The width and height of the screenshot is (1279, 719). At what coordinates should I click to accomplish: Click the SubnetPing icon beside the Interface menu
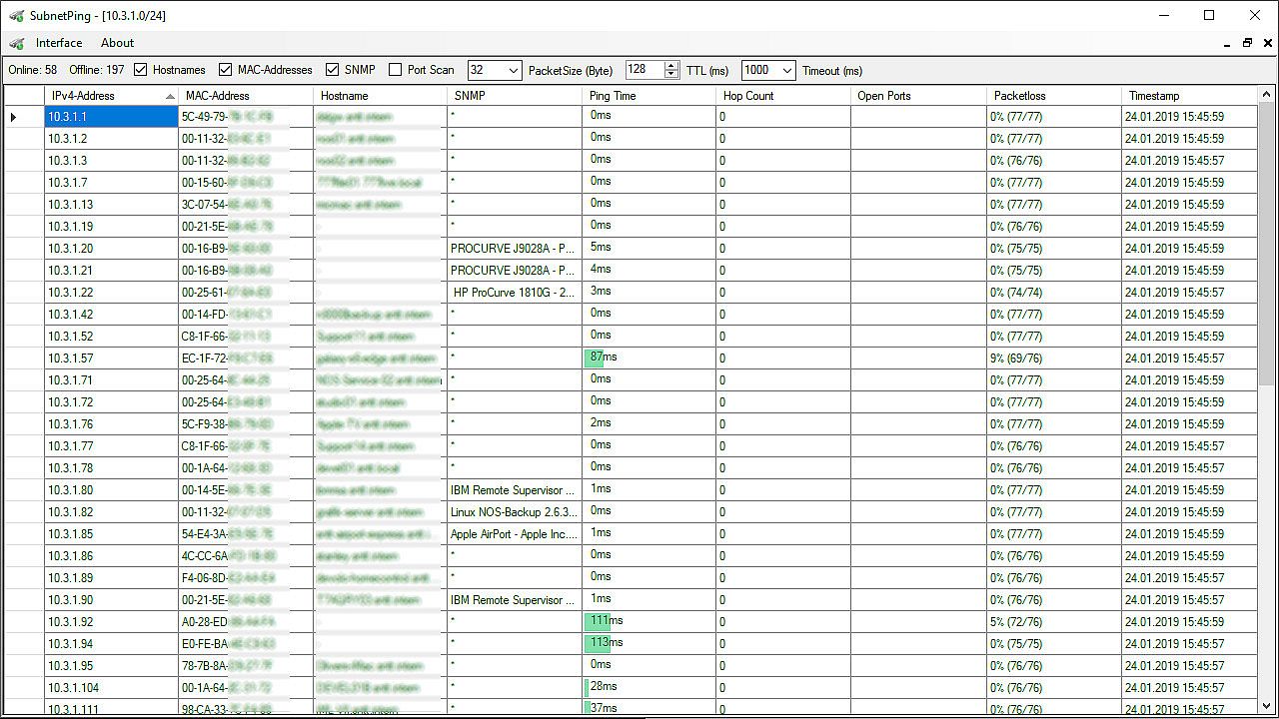coord(16,43)
